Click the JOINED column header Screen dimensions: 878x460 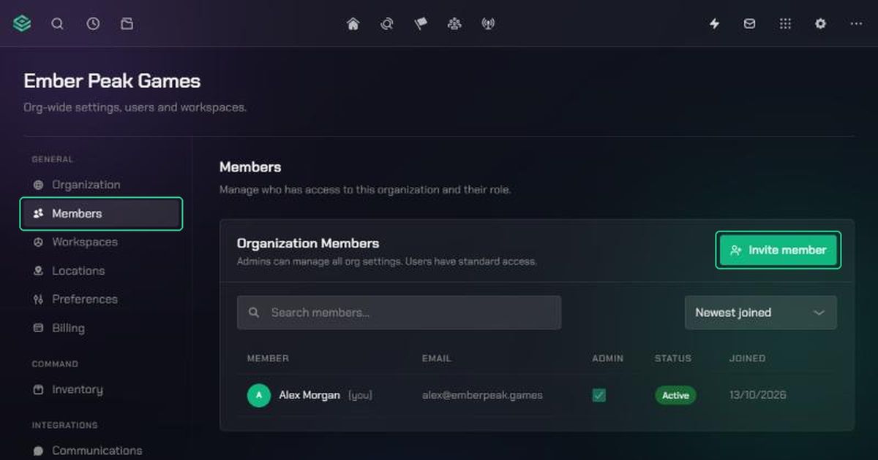[748, 359]
